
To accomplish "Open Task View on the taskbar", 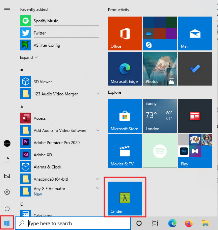I will coord(155,223).
